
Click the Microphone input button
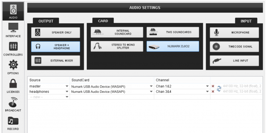tap(234, 33)
